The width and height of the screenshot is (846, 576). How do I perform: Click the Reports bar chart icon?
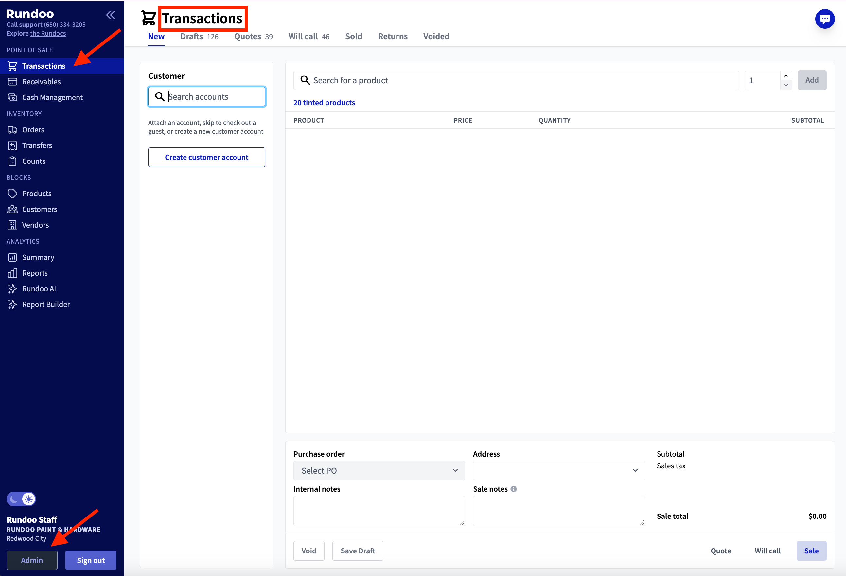pos(12,273)
